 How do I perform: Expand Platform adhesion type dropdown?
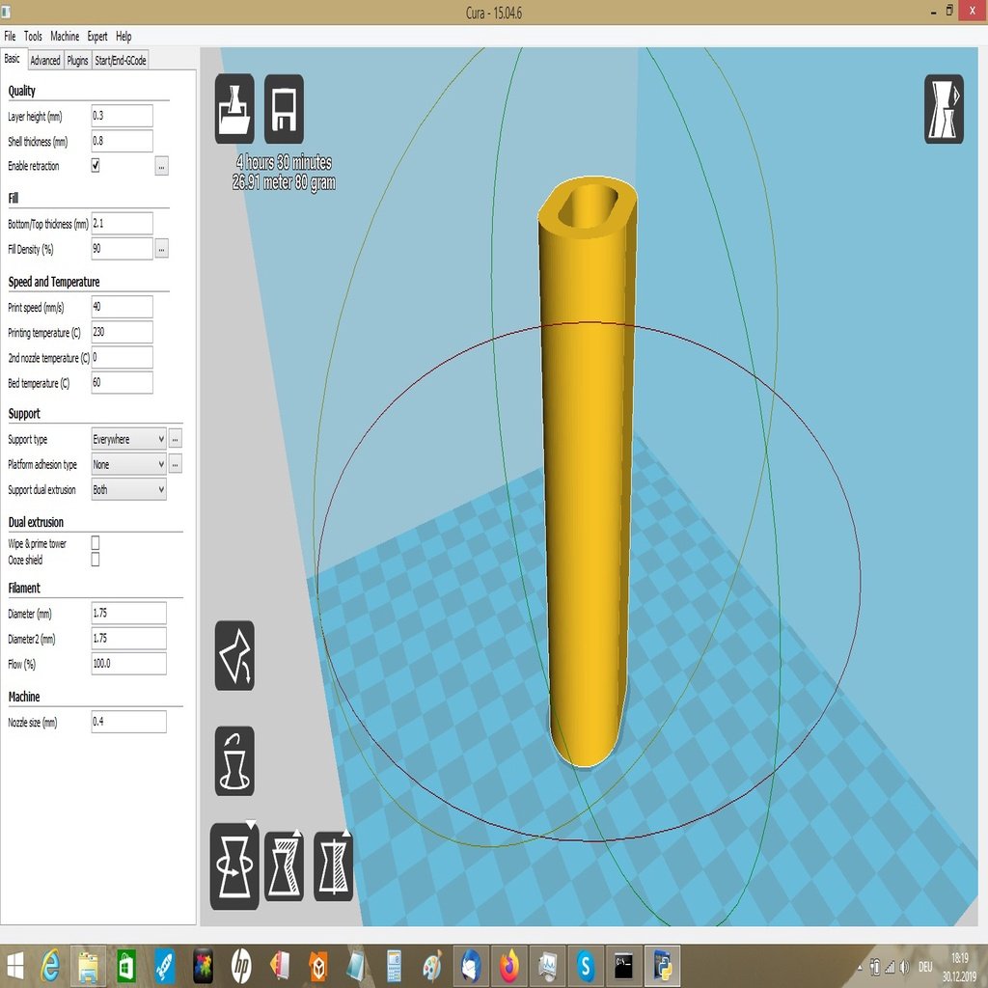[128, 464]
